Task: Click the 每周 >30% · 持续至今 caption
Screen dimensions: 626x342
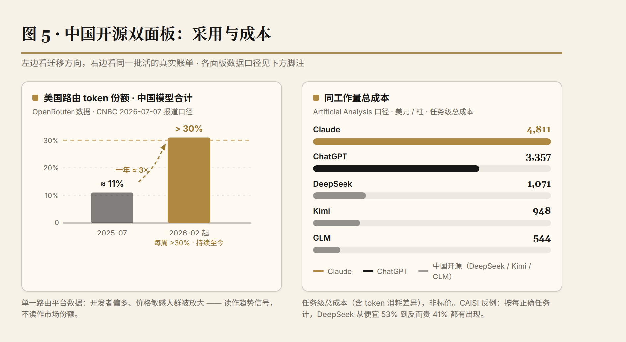Action: [189, 243]
